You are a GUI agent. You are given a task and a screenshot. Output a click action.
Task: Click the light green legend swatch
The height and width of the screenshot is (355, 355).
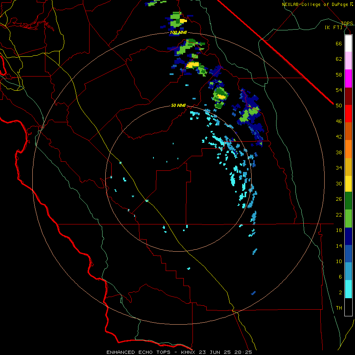tap(348, 219)
